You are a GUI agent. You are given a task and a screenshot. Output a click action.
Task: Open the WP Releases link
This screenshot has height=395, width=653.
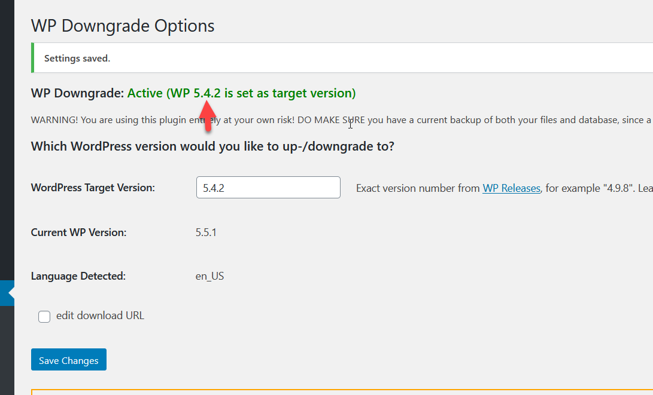point(511,188)
